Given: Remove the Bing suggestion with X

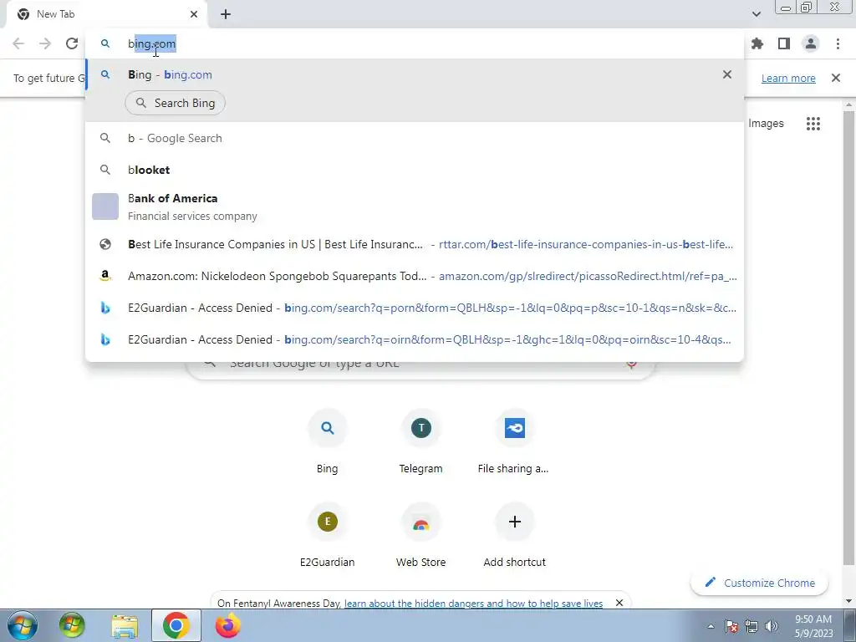Looking at the screenshot, I should (727, 74).
